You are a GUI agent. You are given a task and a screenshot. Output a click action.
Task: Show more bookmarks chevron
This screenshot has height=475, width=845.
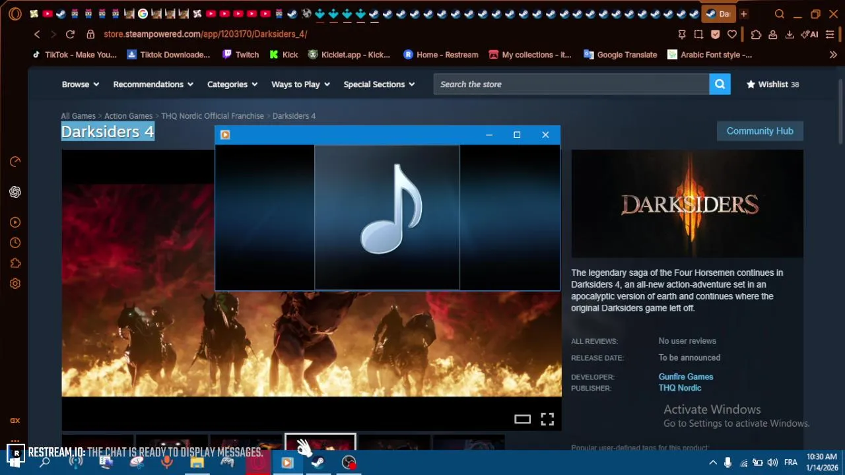click(833, 55)
